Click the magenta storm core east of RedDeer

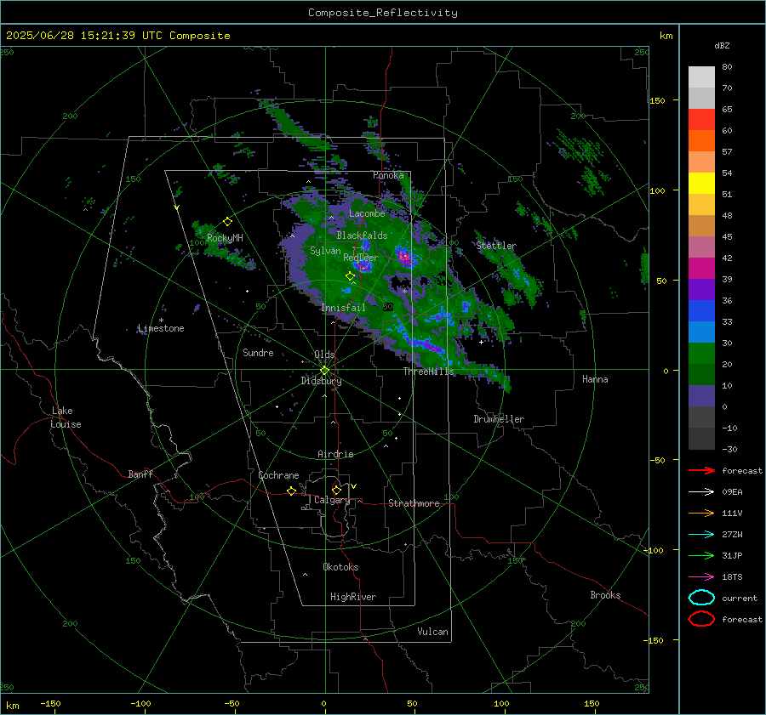click(x=404, y=256)
